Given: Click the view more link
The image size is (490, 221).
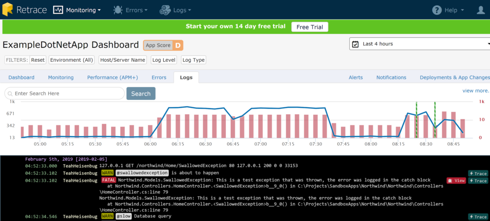Looking at the screenshot, I should click(476, 91).
